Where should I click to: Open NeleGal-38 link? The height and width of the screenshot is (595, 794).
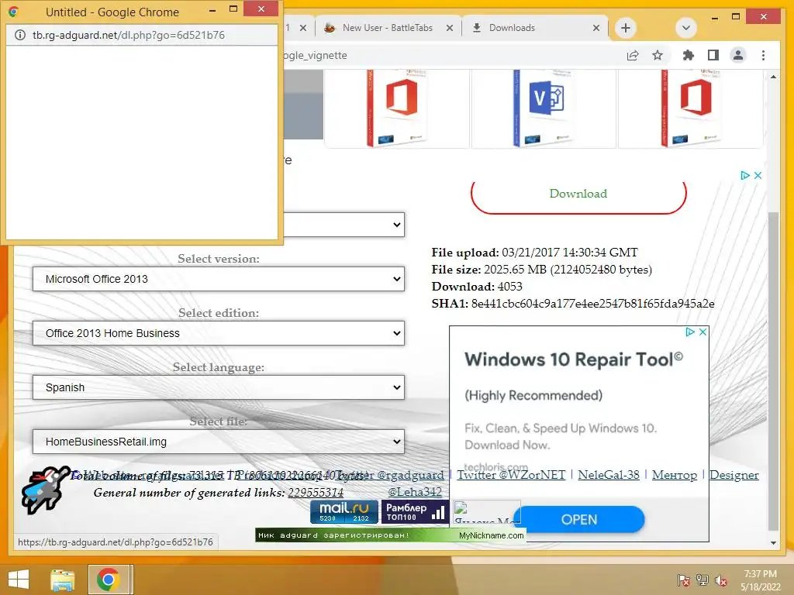609,475
